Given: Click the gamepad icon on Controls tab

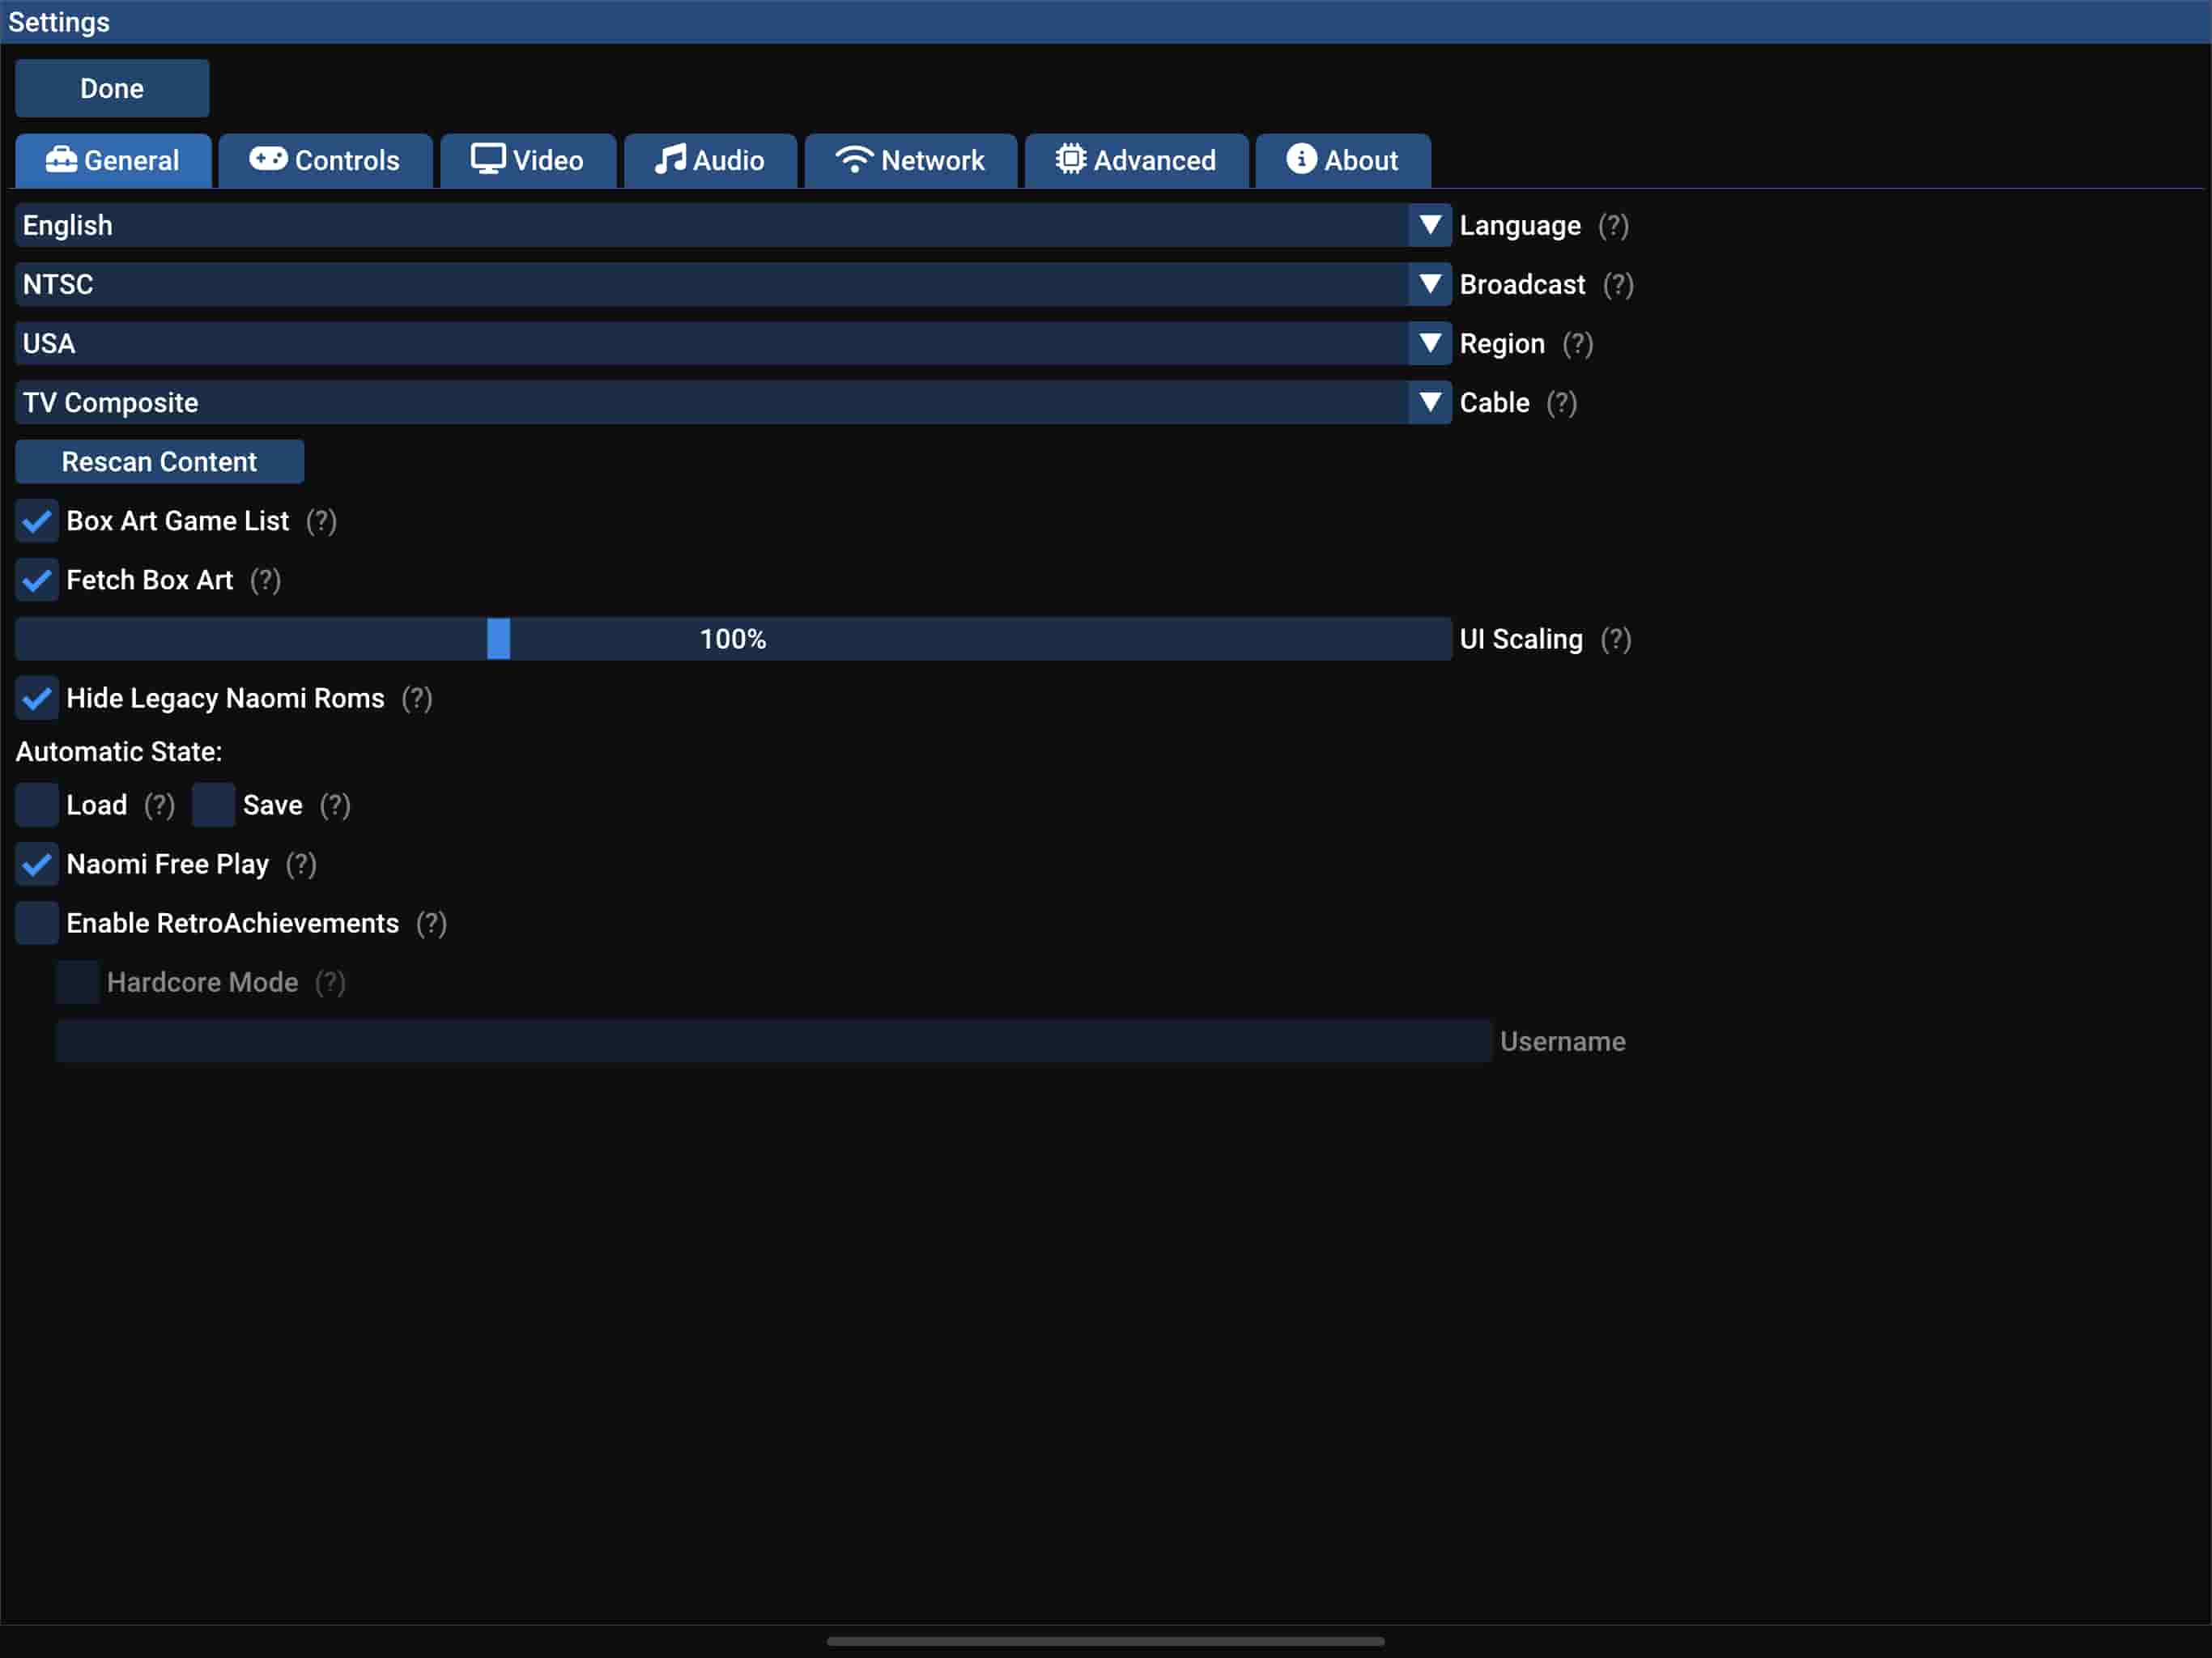Looking at the screenshot, I should coord(268,159).
